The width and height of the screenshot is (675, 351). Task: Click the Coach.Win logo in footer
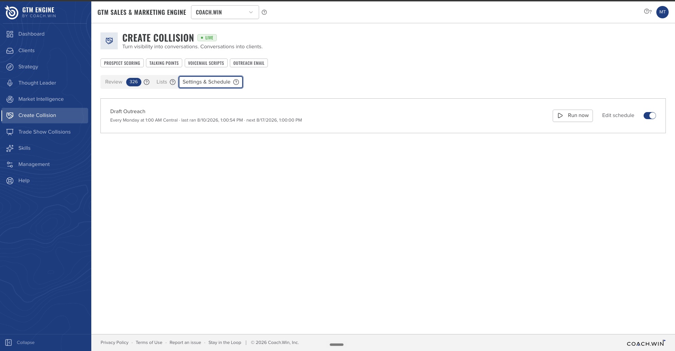coord(646,343)
